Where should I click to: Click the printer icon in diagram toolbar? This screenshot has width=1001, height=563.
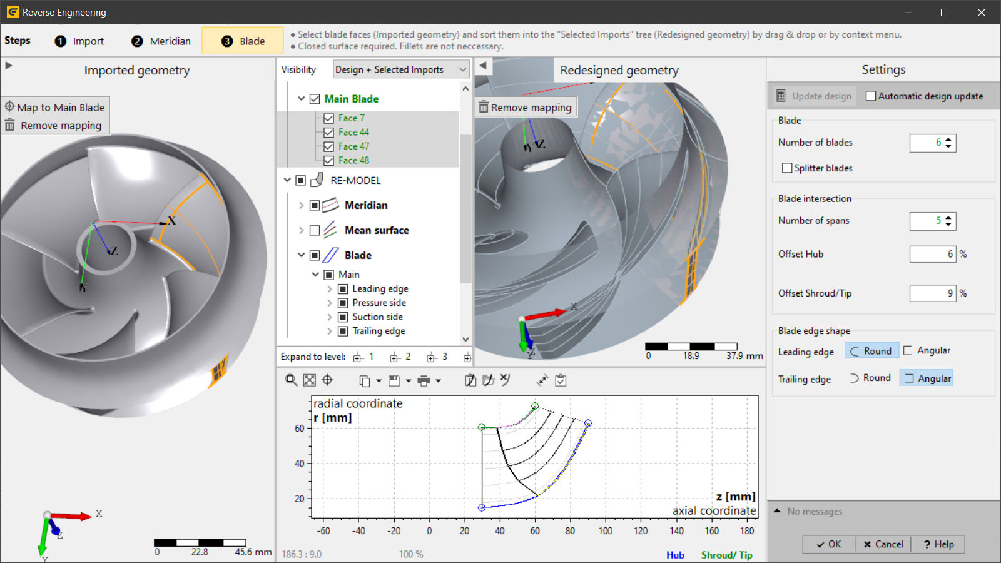point(424,381)
